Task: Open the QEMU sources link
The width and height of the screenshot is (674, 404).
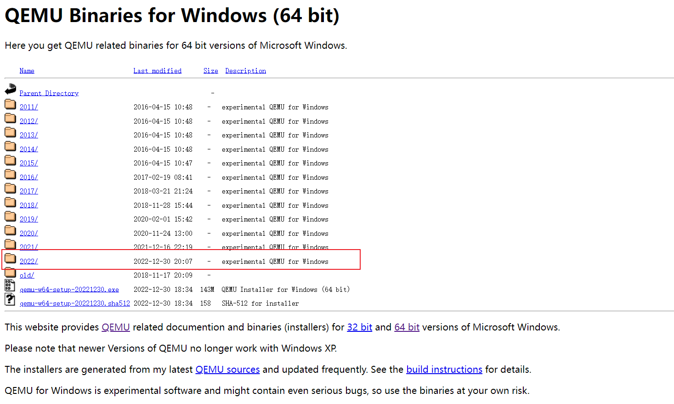Action: point(228,370)
